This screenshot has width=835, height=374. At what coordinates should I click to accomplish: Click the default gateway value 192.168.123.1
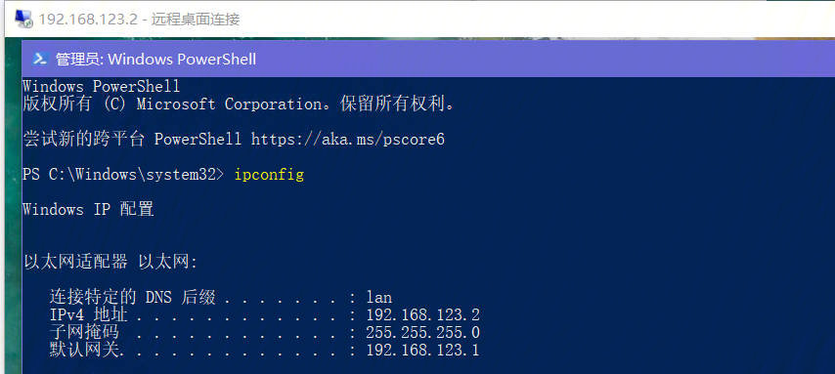(422, 350)
